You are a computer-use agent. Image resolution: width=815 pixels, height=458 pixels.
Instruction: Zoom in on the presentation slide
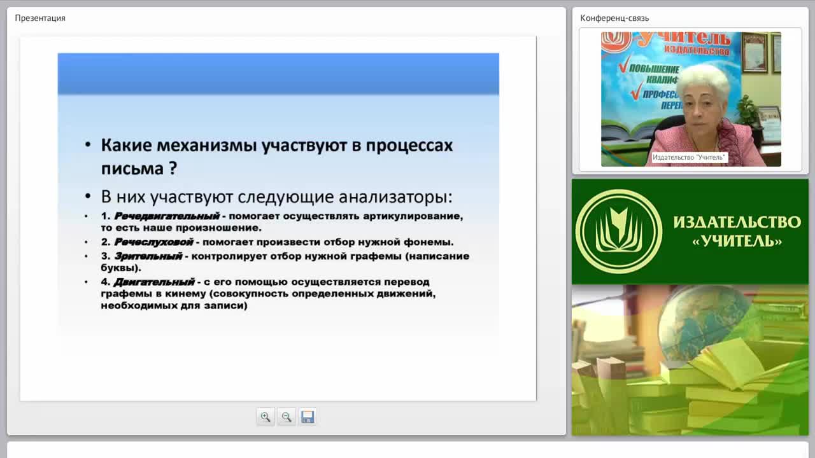tap(266, 417)
